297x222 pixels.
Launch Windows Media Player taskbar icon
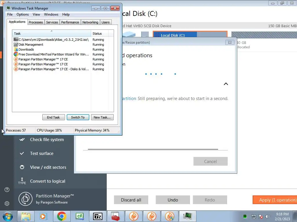(44, 216)
